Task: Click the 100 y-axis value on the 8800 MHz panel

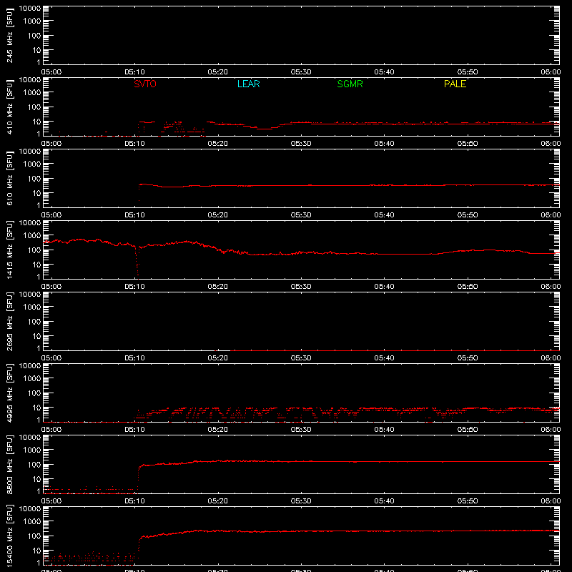Action: pyautogui.click(x=34, y=465)
